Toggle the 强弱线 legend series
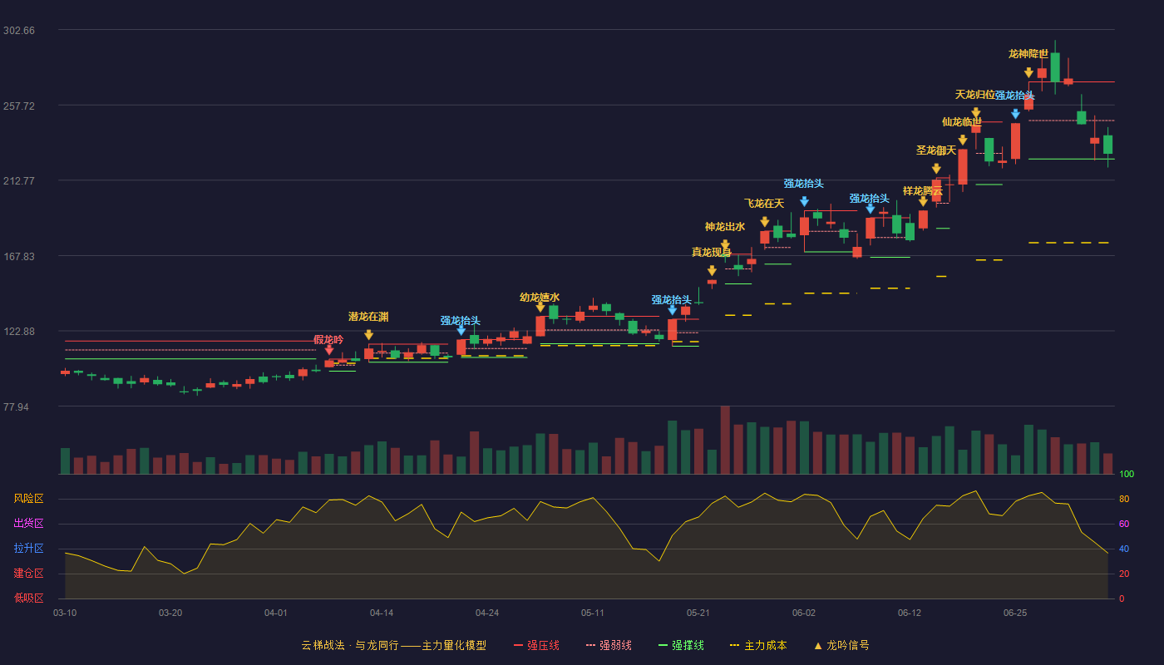 tap(609, 645)
